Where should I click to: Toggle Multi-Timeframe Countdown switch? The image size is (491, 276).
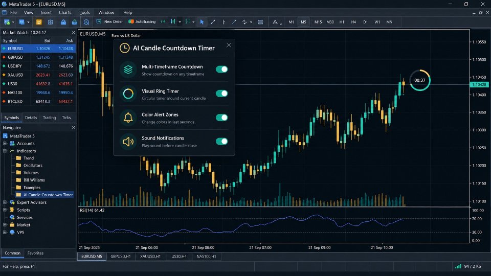[x=221, y=69]
